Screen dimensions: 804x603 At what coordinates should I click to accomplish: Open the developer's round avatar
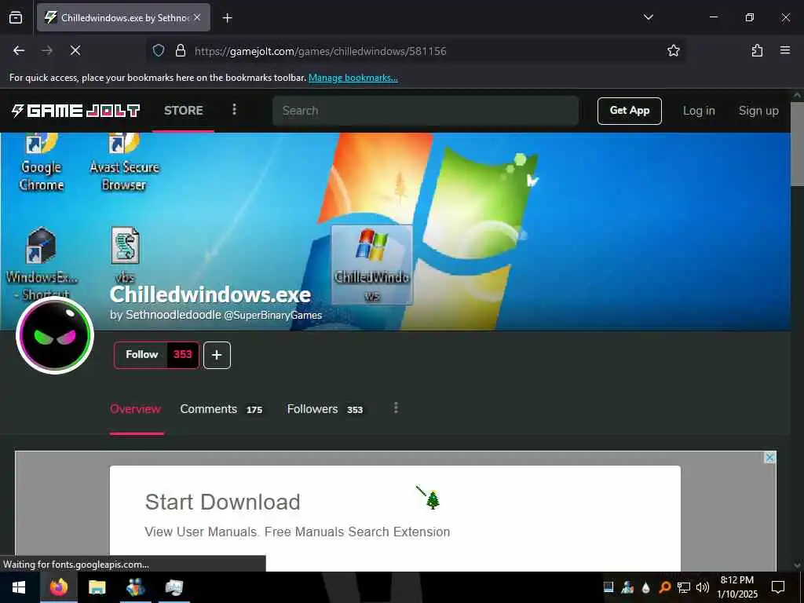coord(55,334)
